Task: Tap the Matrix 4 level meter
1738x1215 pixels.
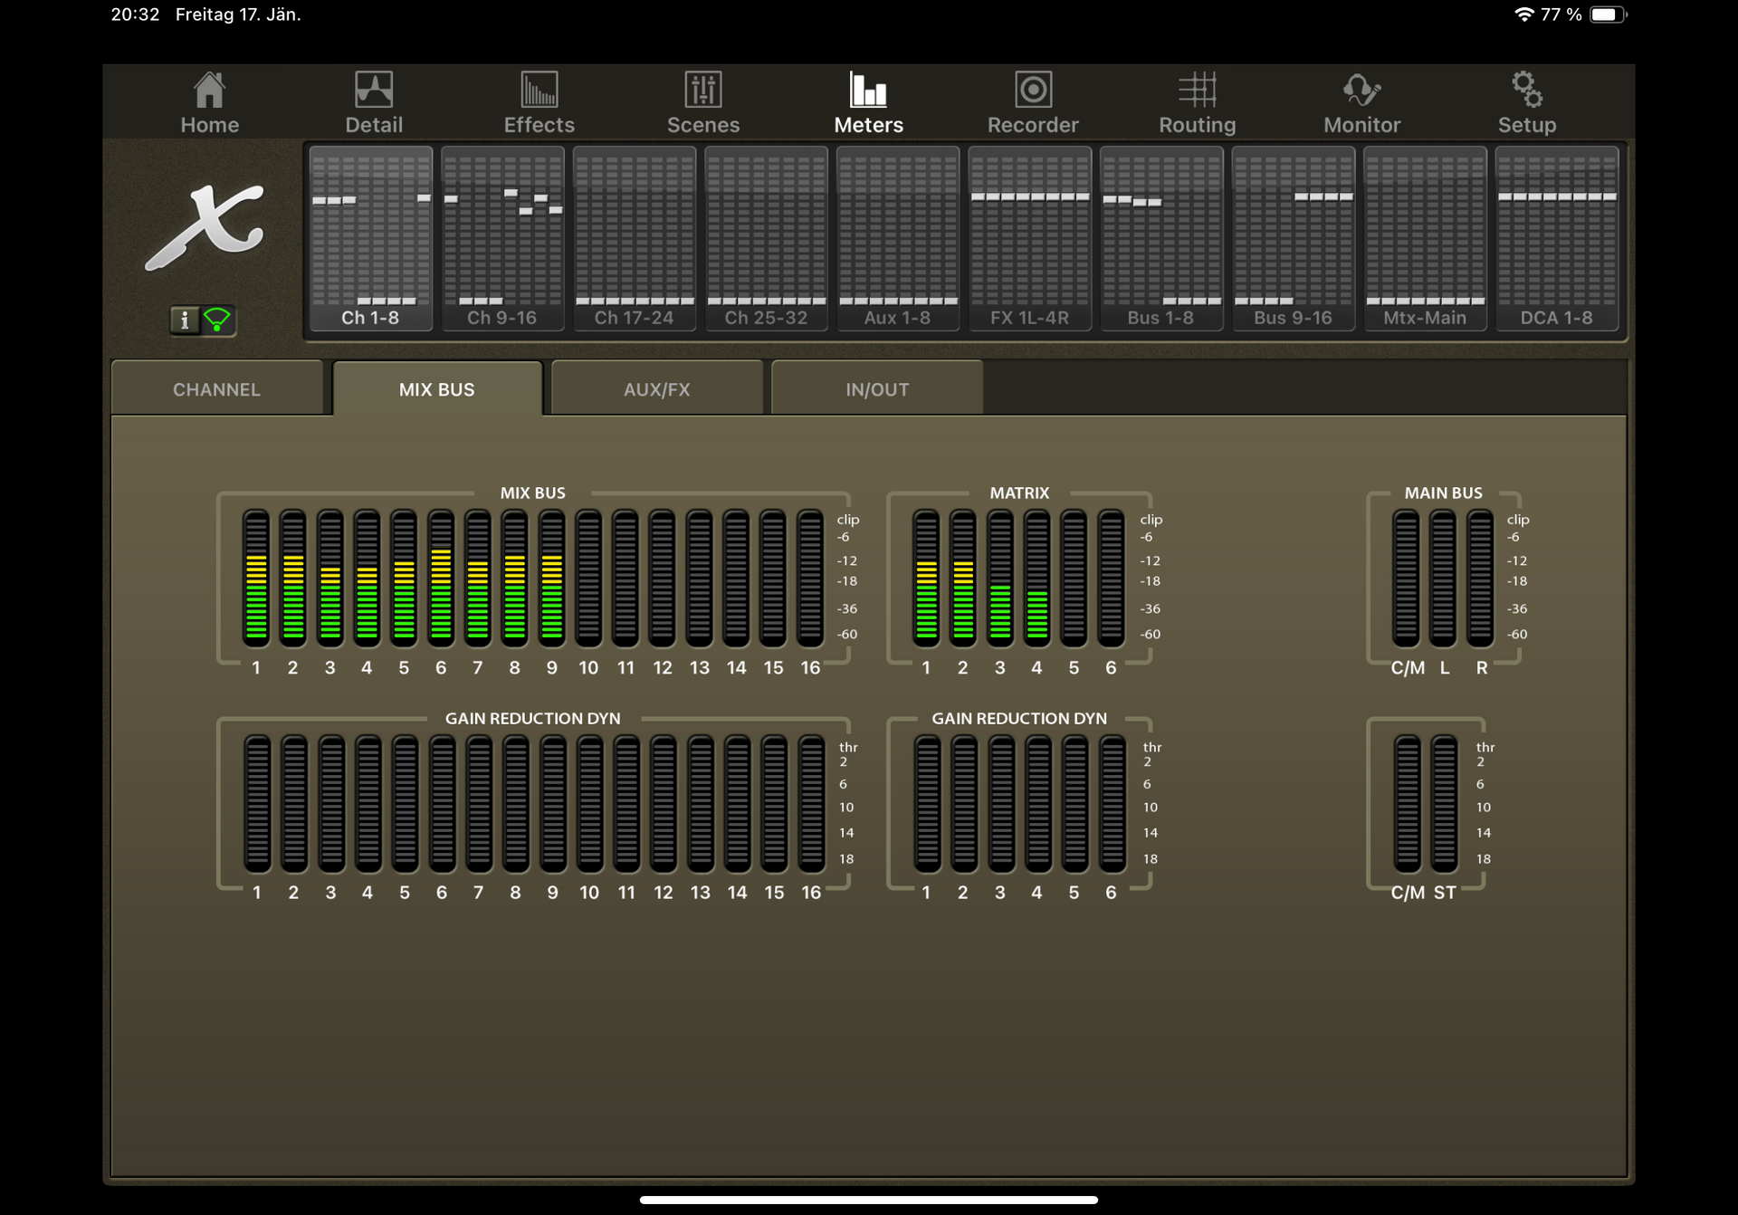Action: point(1036,578)
